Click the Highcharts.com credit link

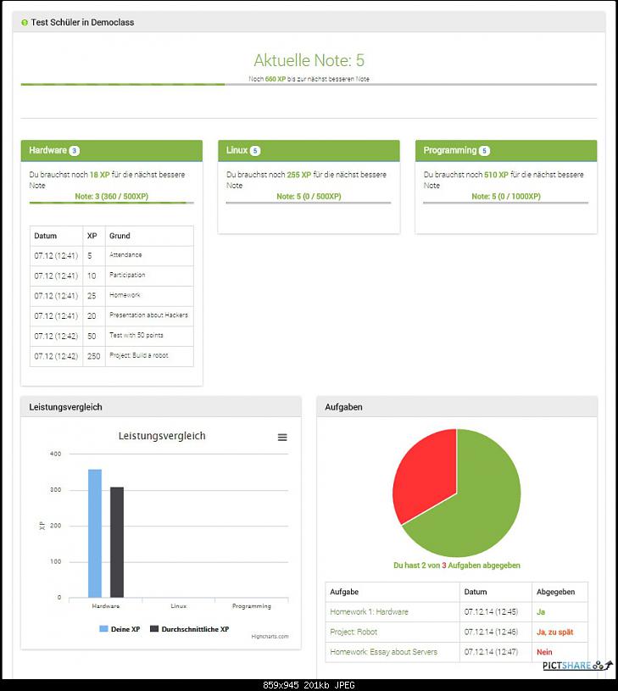270,637
